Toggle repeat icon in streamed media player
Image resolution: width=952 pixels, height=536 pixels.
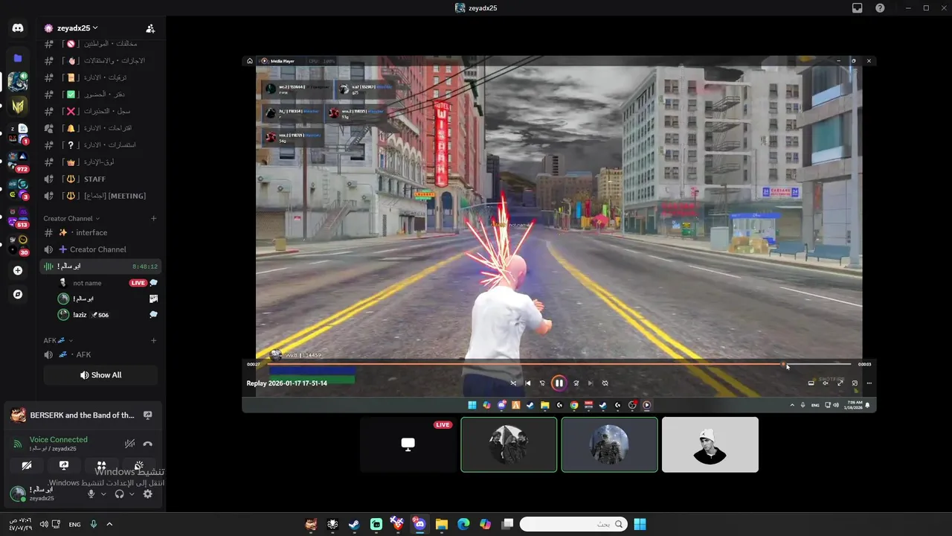(605, 383)
